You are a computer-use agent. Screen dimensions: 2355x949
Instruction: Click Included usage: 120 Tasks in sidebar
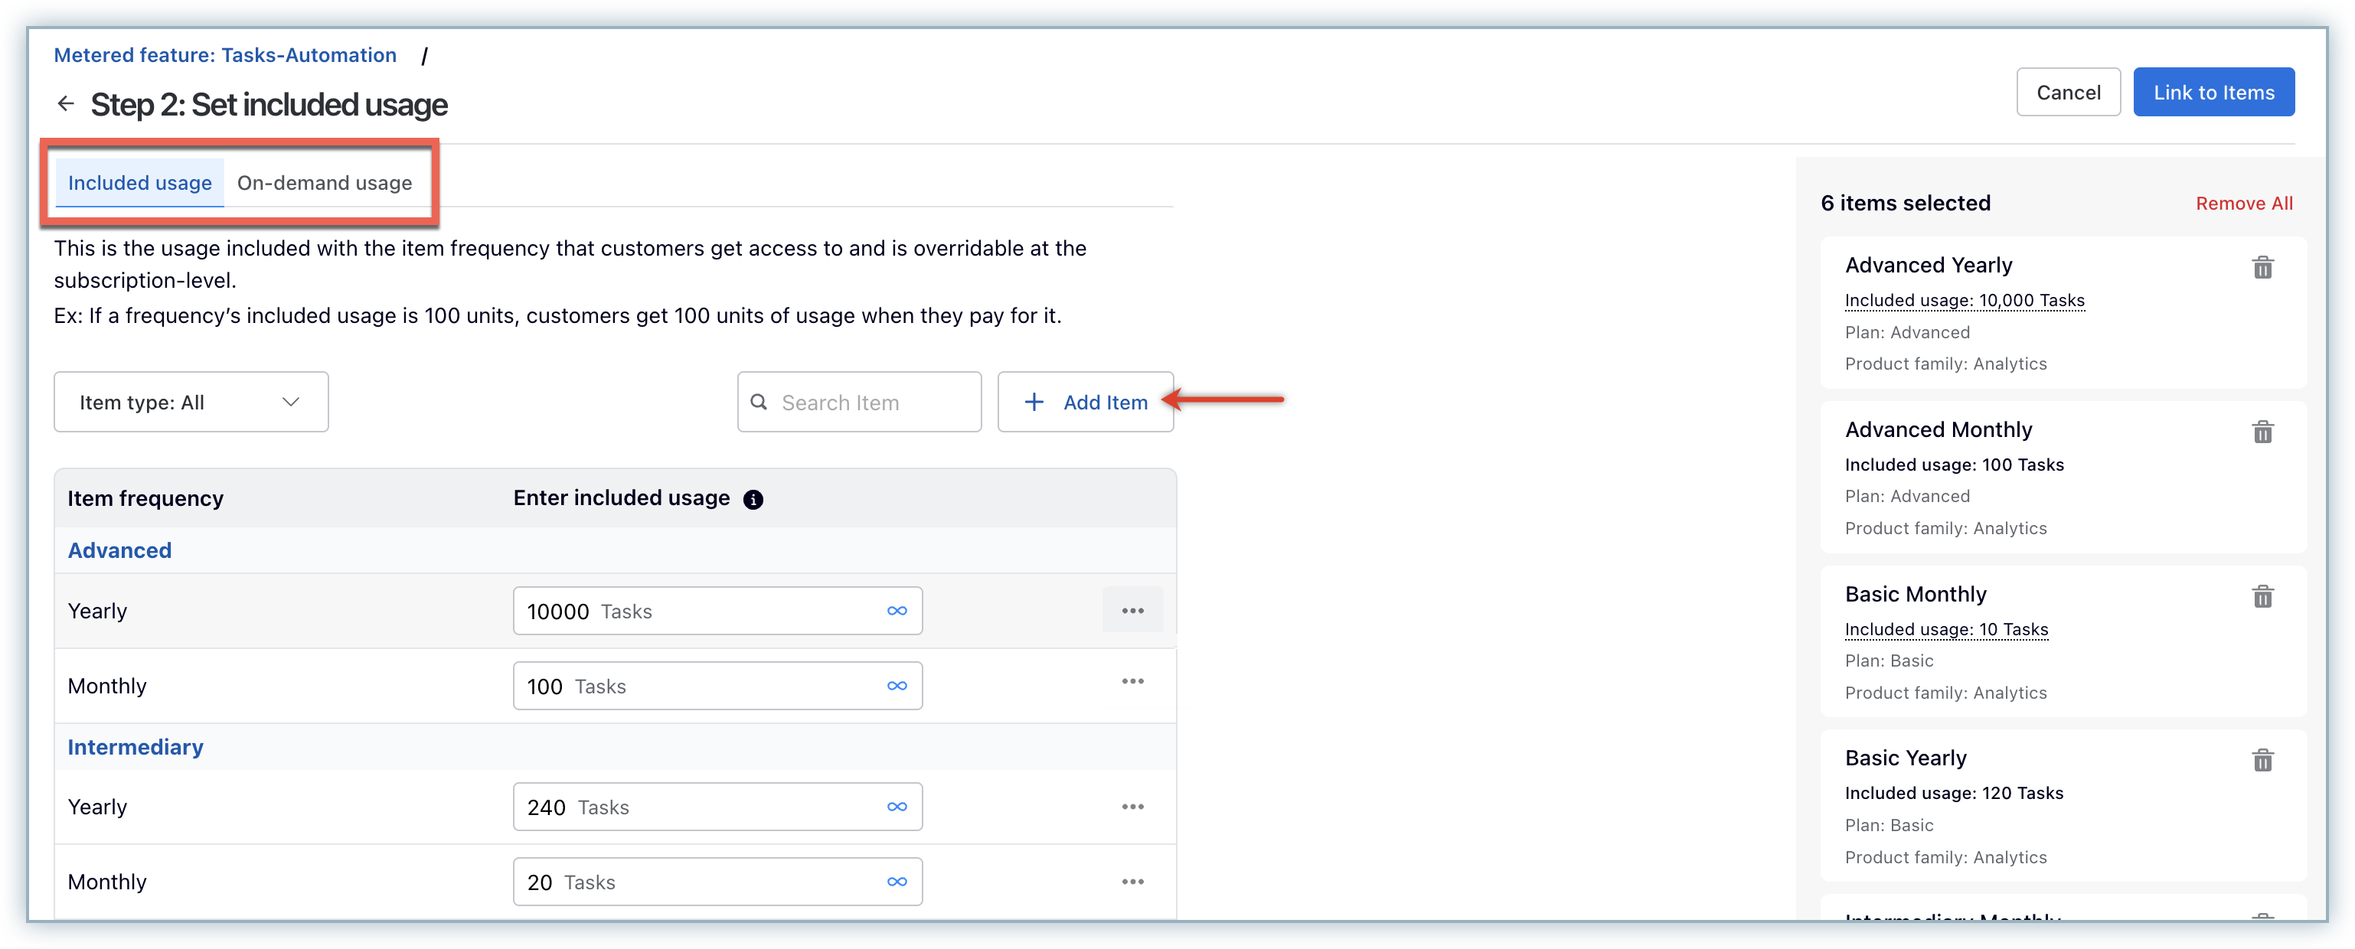tap(1955, 793)
